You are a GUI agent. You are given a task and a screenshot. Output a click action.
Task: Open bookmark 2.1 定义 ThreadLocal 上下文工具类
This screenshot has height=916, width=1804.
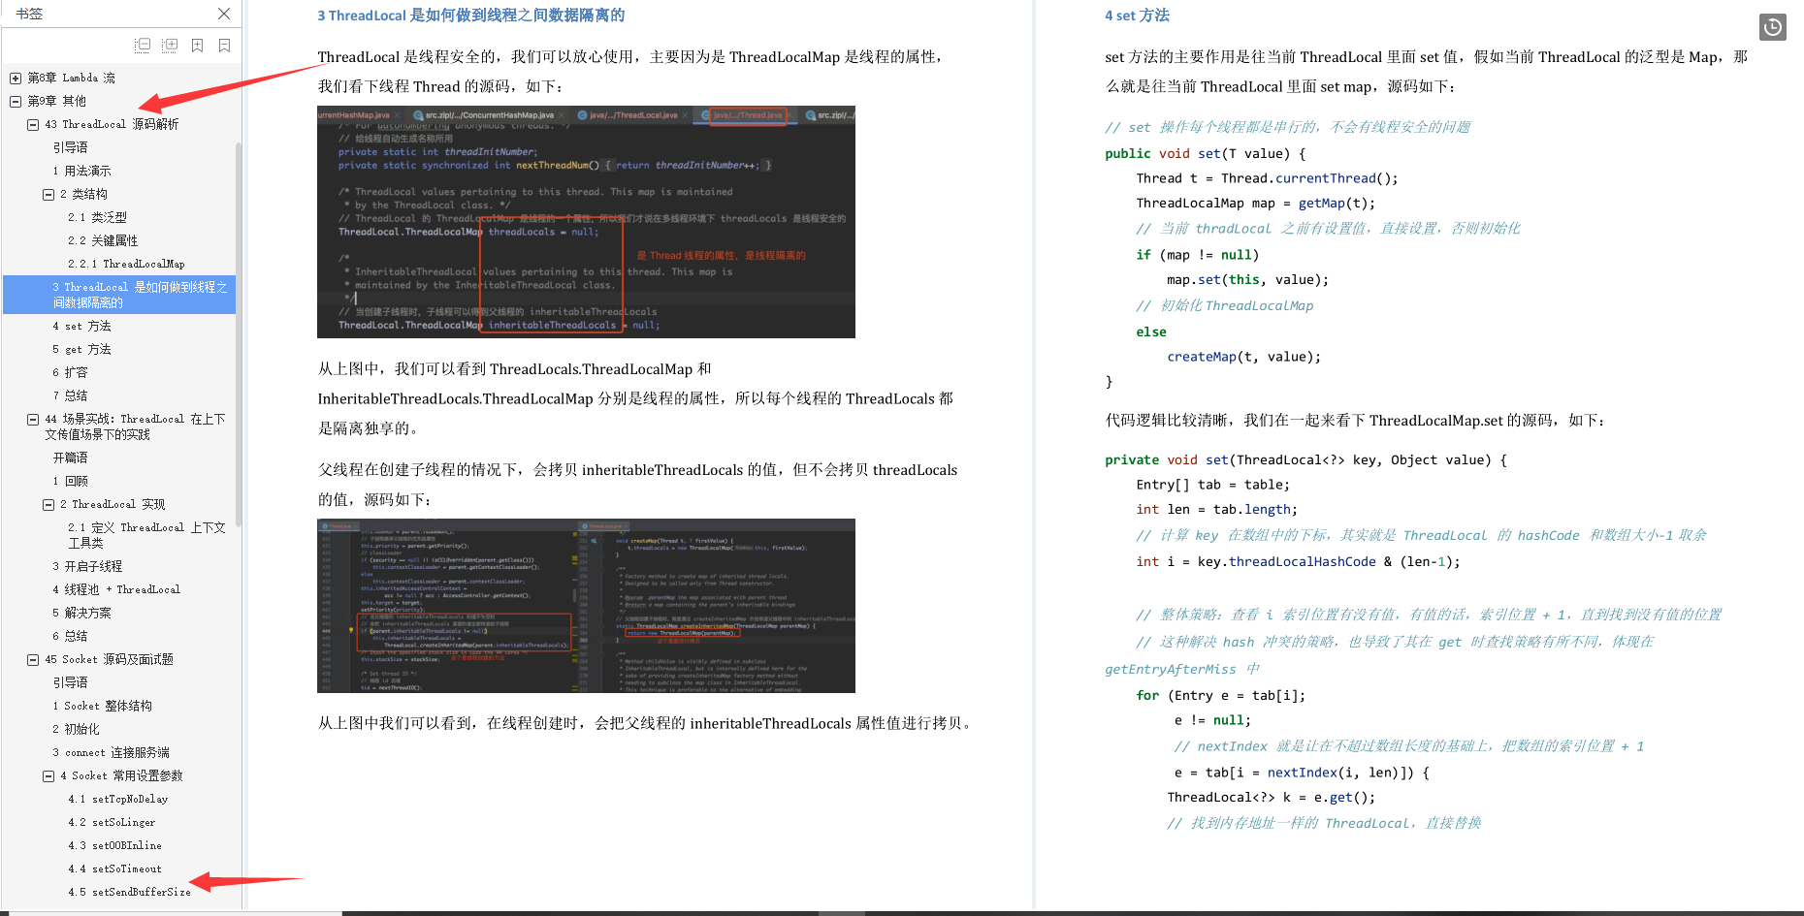(146, 535)
